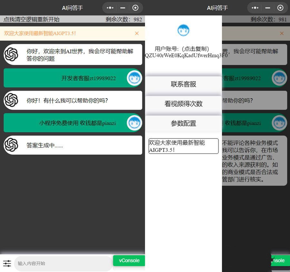Tap 联系客服 to contact support

tap(183, 84)
